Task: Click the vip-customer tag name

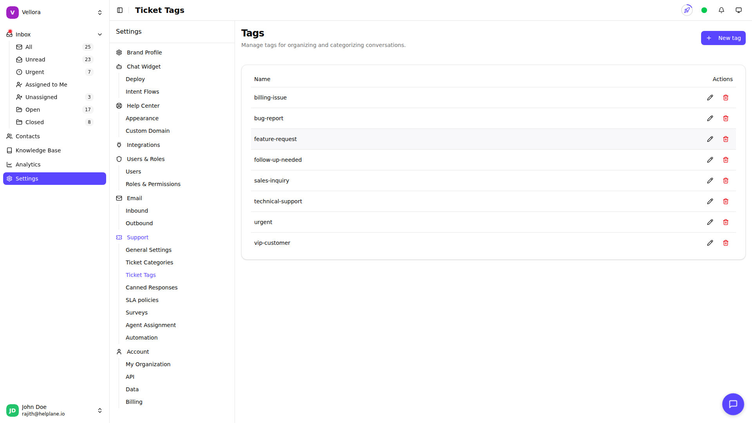Action: point(272,243)
